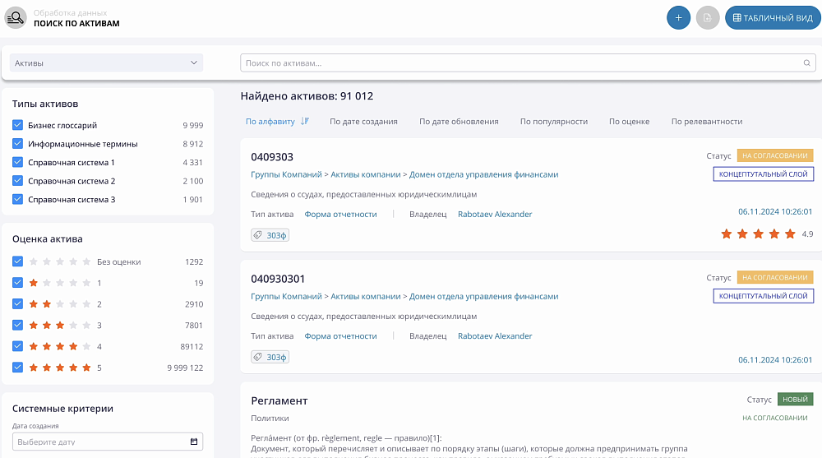
Task: Click count 9 999 next to Бизнес глоссарий
Action: coord(193,125)
